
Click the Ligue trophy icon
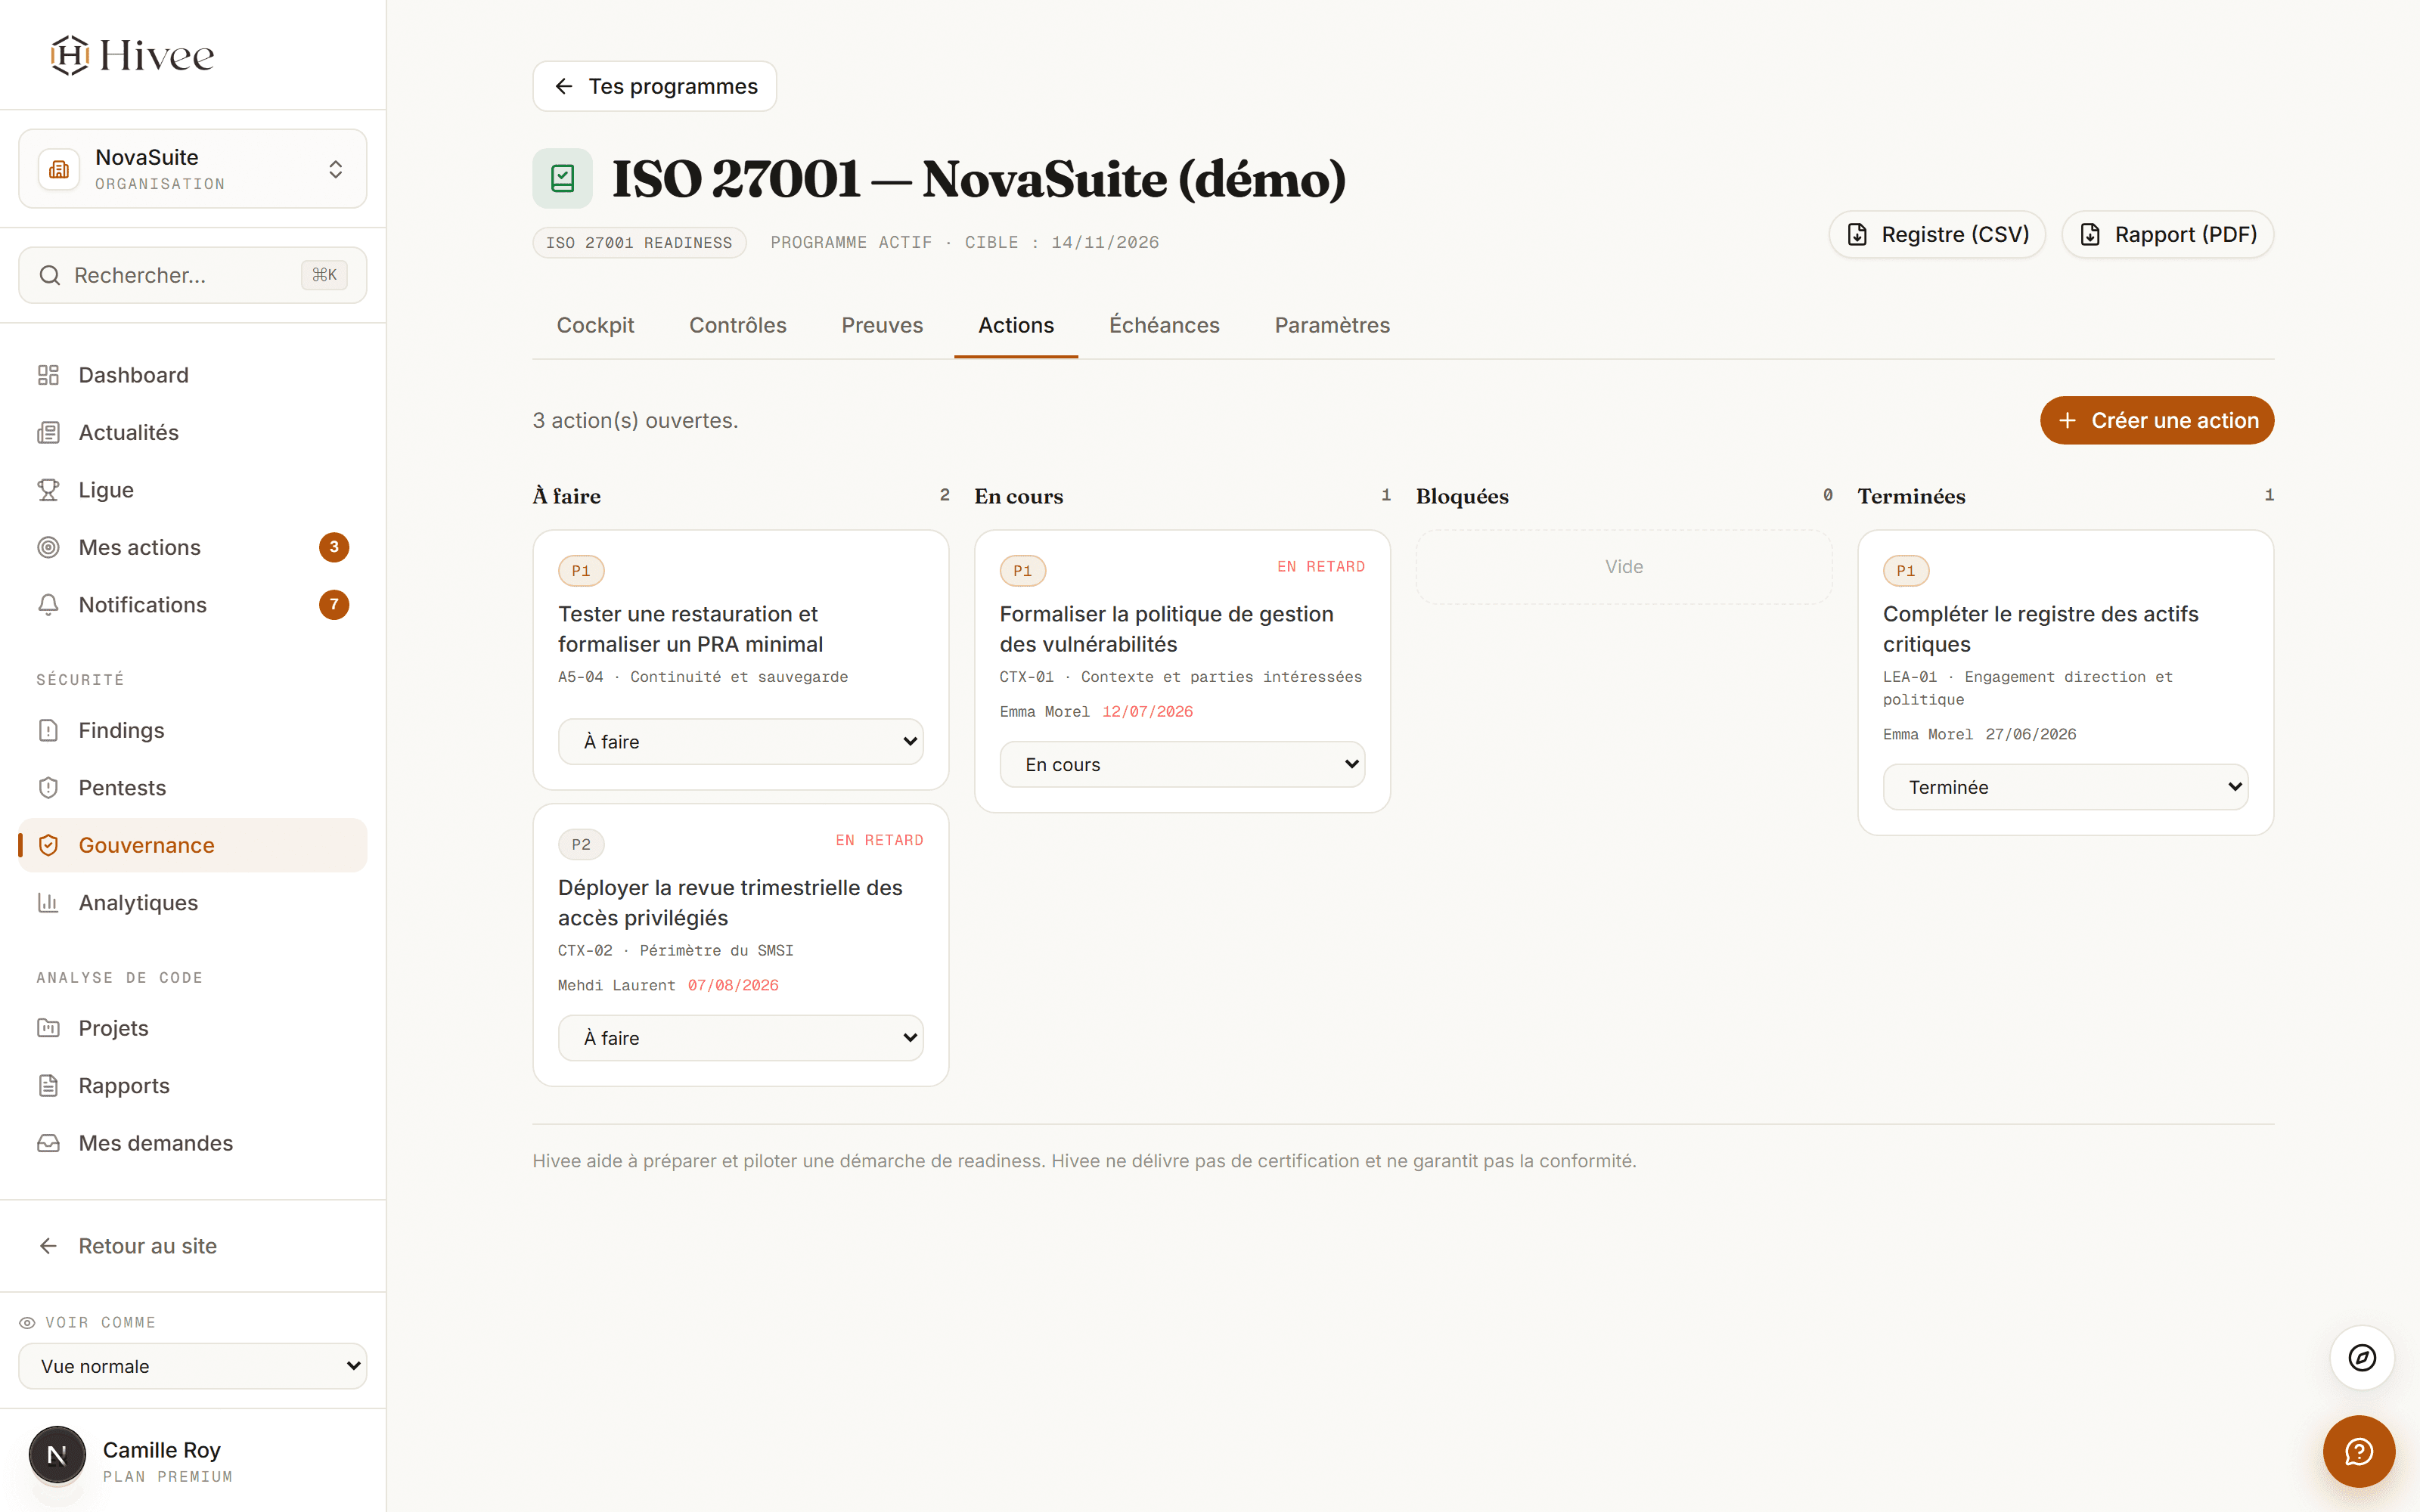[48, 490]
